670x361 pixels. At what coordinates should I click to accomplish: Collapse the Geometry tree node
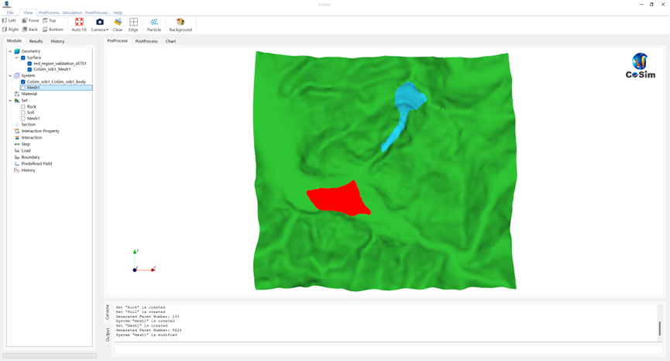(x=10, y=51)
